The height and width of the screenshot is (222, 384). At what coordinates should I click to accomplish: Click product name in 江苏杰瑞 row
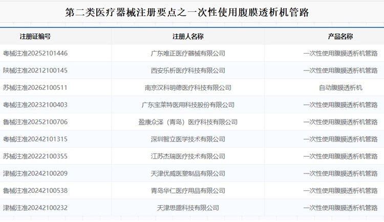(x=340, y=156)
